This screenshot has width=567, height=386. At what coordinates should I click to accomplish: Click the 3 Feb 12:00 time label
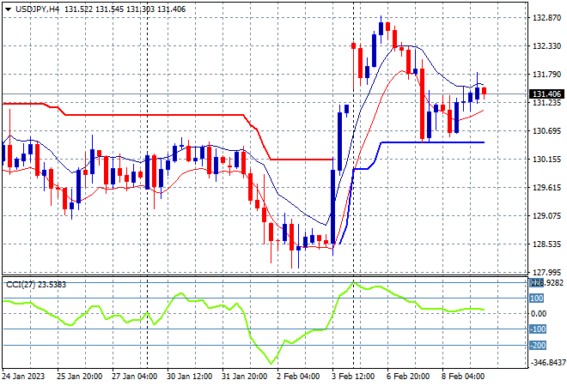pyautogui.click(x=353, y=377)
